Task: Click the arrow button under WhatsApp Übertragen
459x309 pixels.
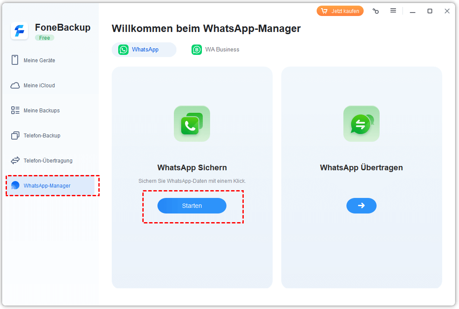Action: [361, 206]
